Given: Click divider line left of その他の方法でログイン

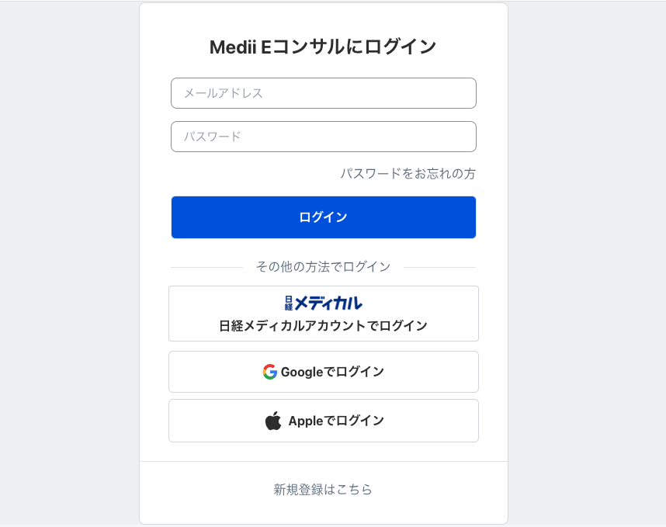Looking at the screenshot, I should 206,267.
